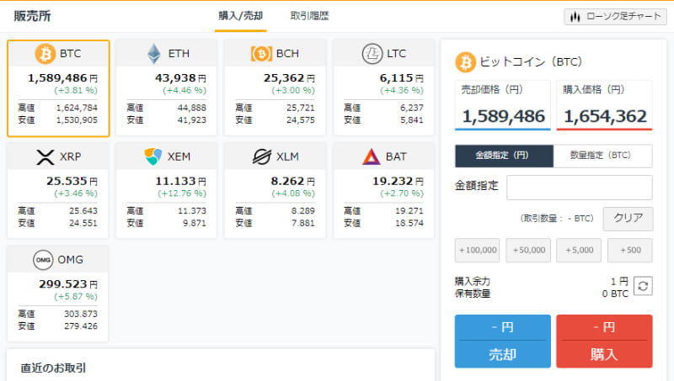Switch to 金額指定（円） amount mode
The image size is (674, 381).
tap(504, 156)
